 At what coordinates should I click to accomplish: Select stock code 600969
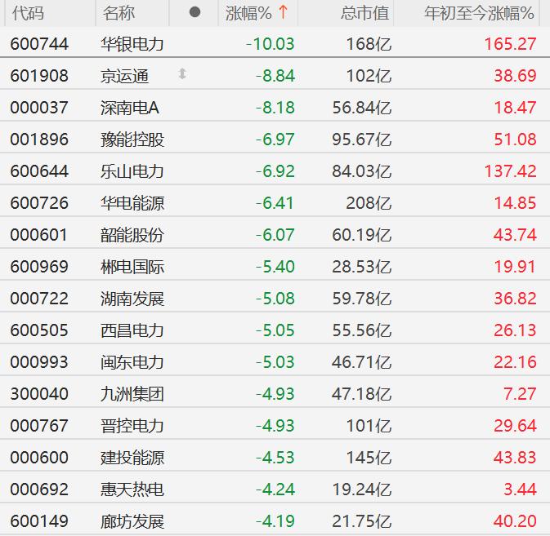click(x=39, y=267)
